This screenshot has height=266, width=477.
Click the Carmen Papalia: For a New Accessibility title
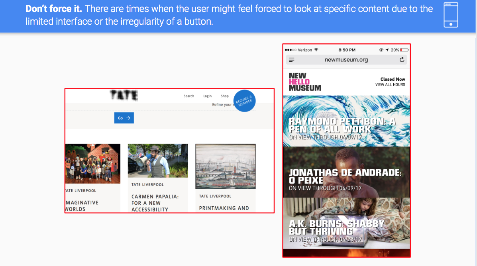[155, 203]
